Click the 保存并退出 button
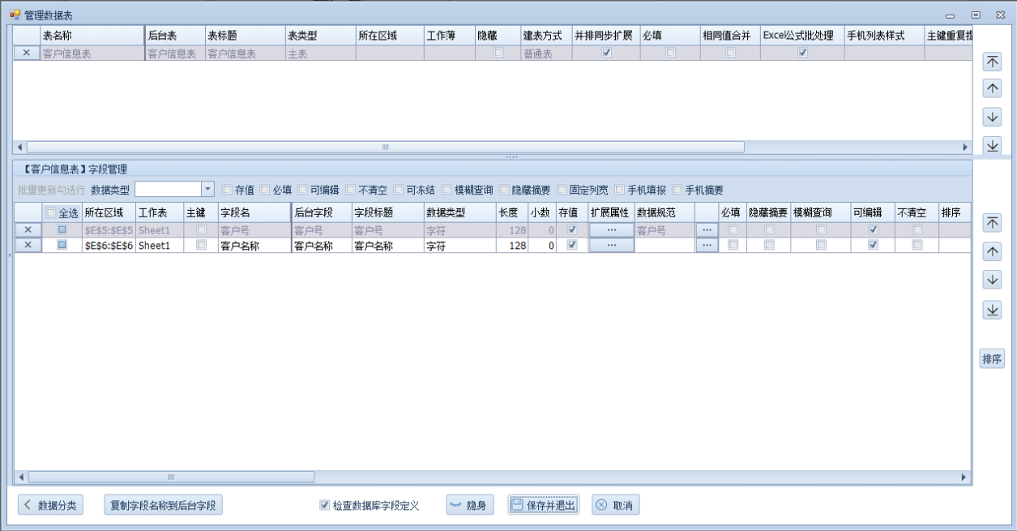Screen dimensions: 1017x531 [x=544, y=505]
